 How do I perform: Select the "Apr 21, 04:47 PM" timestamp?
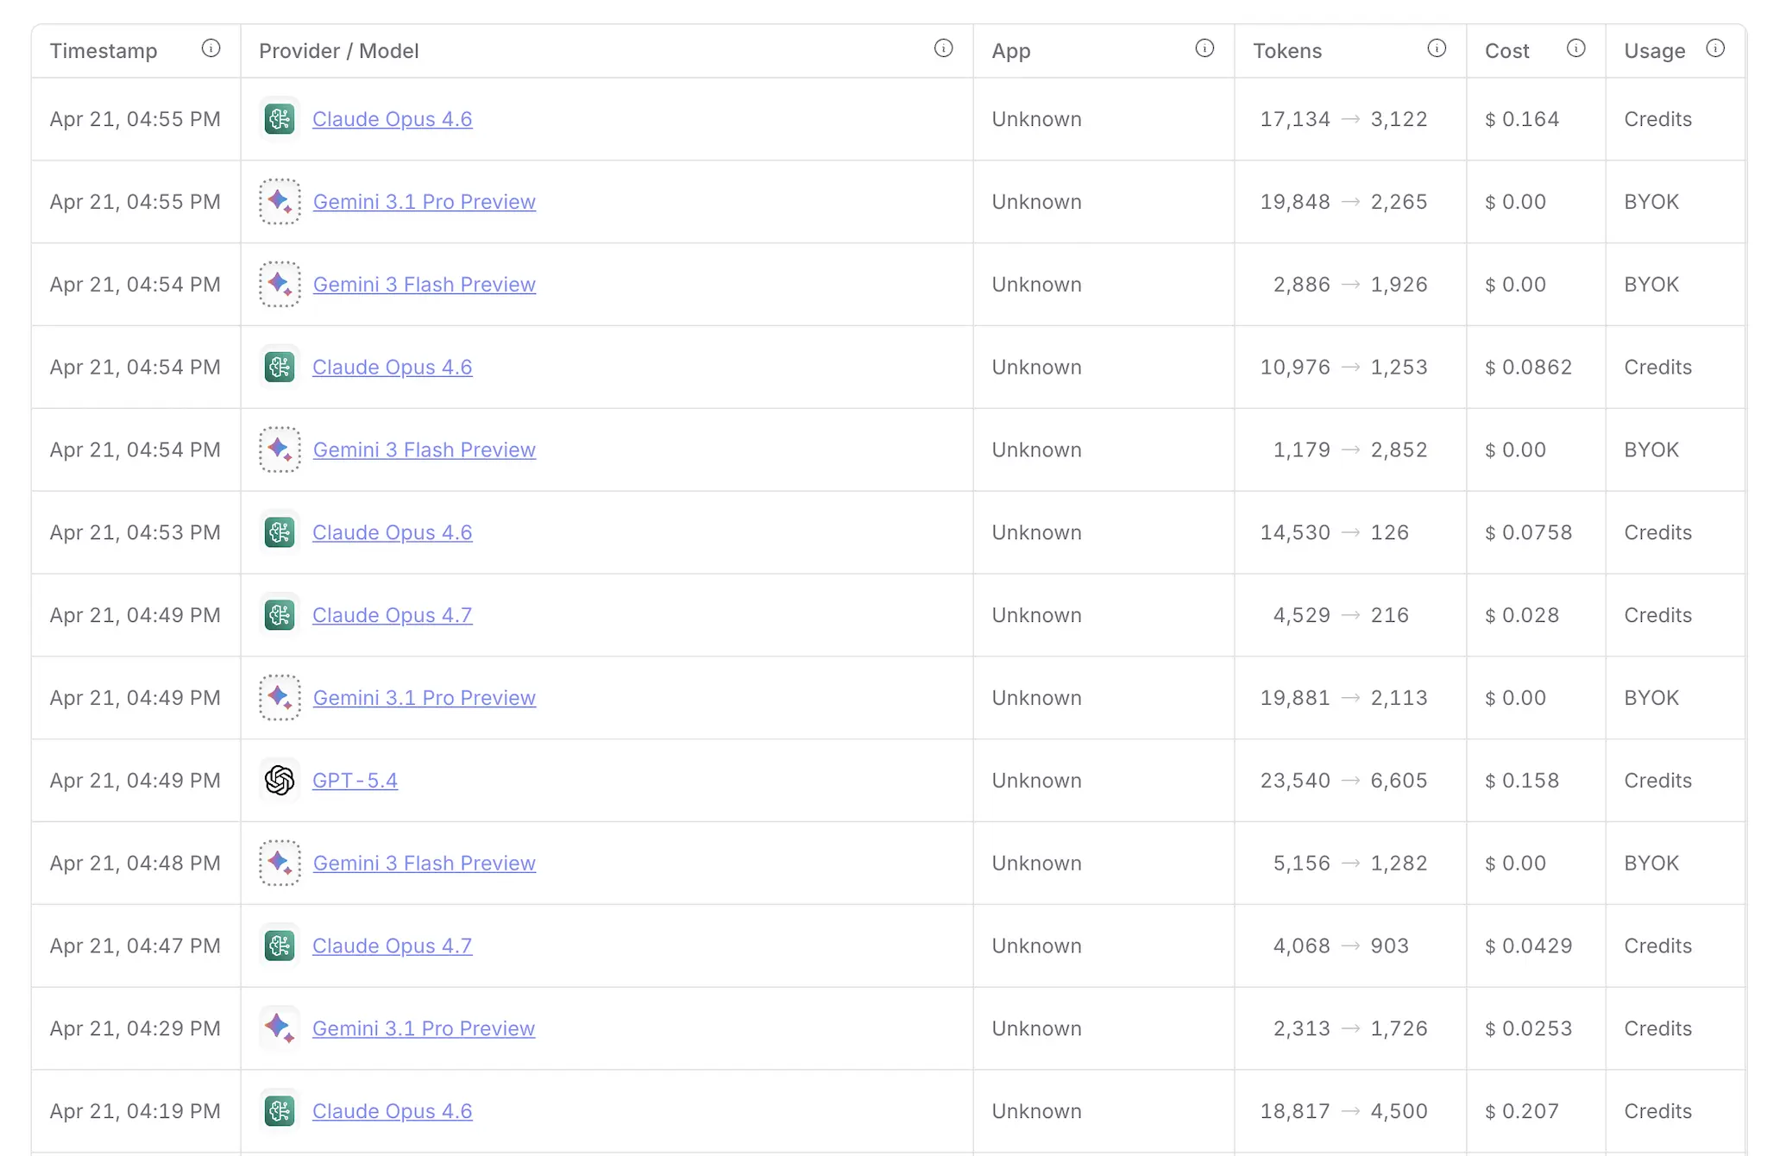point(135,946)
